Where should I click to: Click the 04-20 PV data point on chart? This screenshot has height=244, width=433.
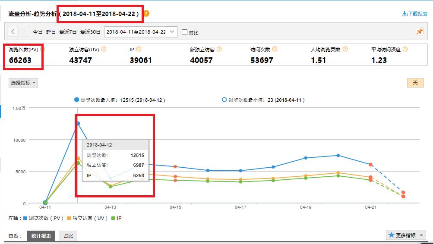(x=338, y=156)
